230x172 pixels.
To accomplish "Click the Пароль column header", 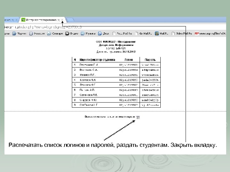I will tap(150, 60).
